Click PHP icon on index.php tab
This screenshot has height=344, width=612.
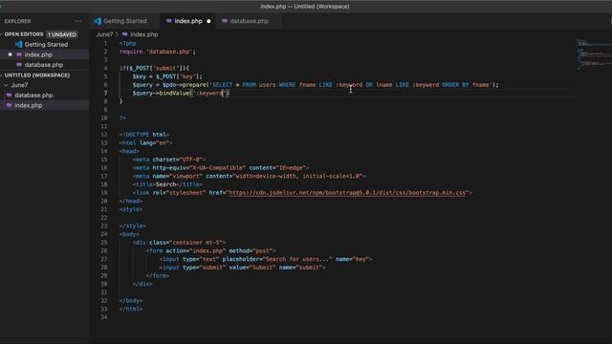tap(169, 21)
